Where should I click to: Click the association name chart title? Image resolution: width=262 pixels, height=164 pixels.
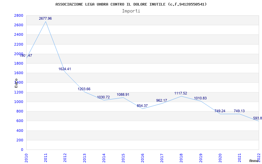click(x=131, y=4)
